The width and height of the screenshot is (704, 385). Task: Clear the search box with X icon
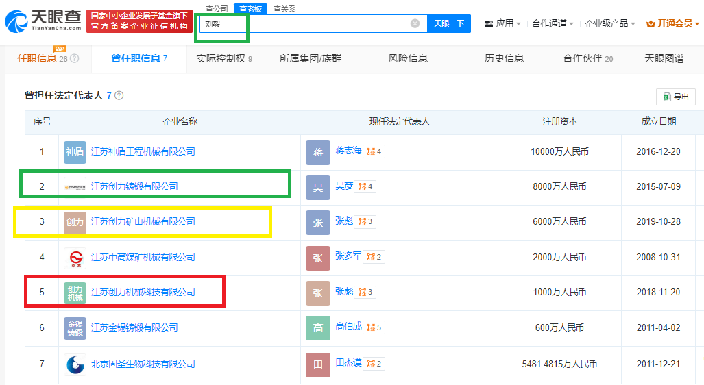coord(415,23)
